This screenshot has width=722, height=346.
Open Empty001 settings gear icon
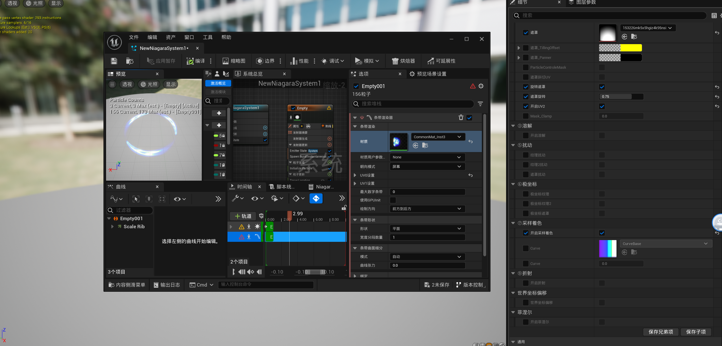481,86
